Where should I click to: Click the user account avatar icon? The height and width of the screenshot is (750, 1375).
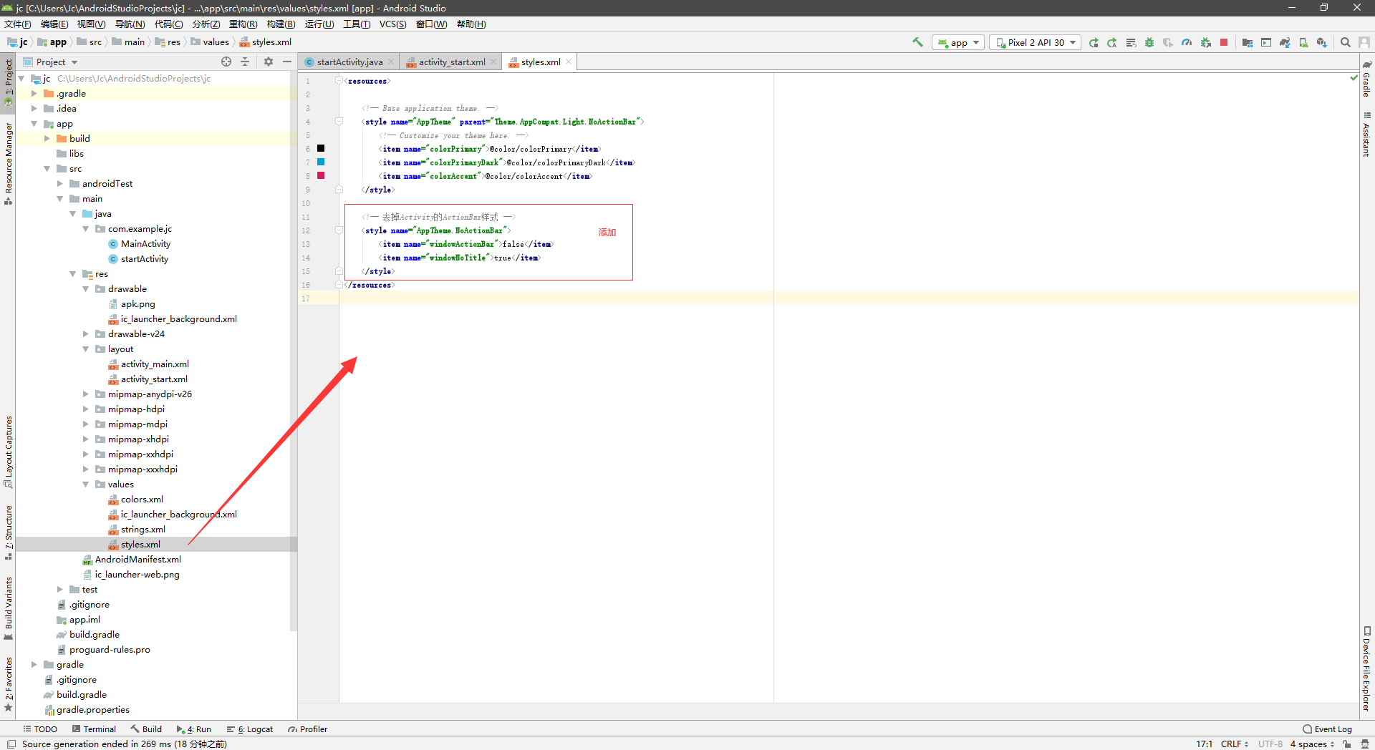click(1364, 43)
